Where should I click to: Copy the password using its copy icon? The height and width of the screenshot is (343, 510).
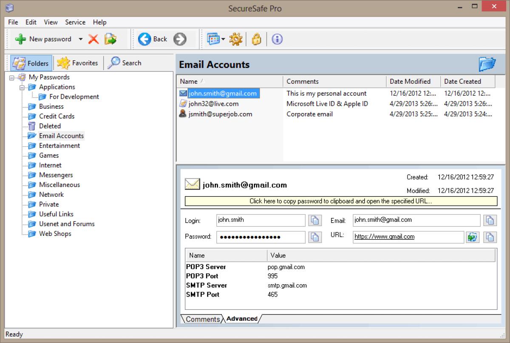click(x=314, y=237)
